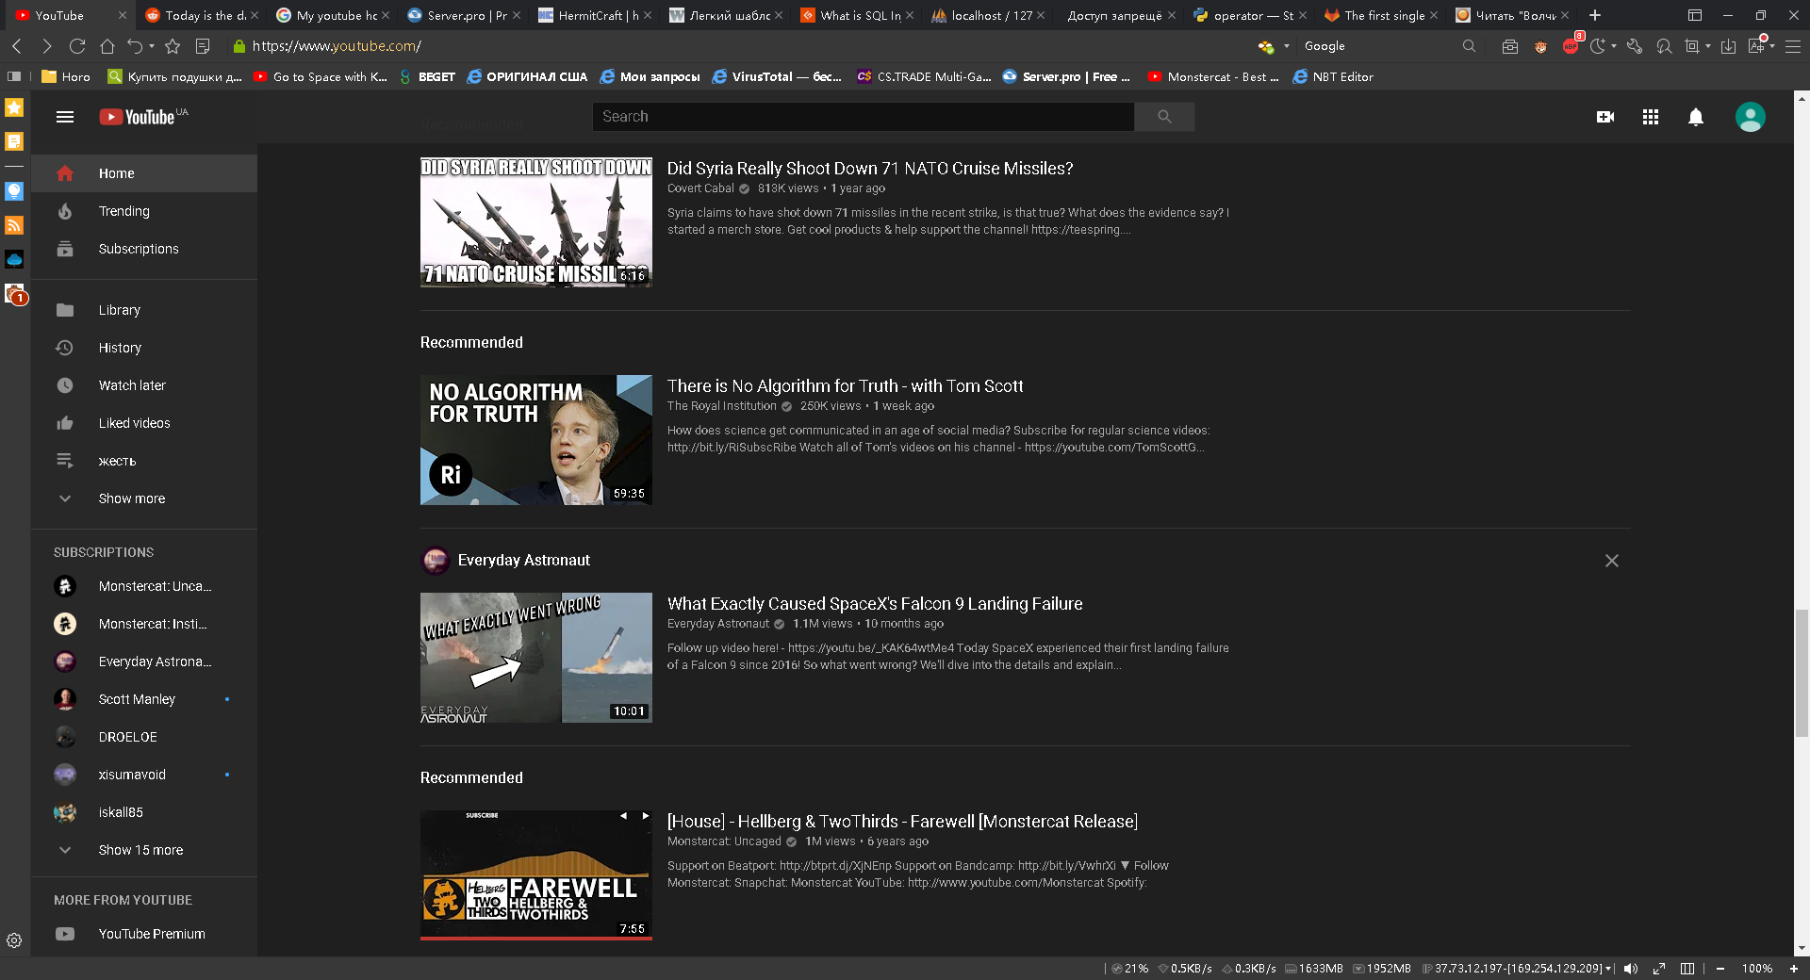1810x980 pixels.
Task: Click the fullscreen arrows icon in status bar
Action: [1659, 969]
